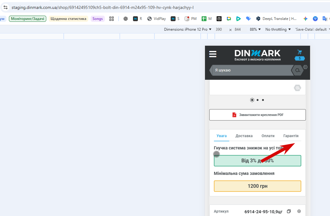
Task: Click the search magnifier hexagon button
Action: pos(298,70)
